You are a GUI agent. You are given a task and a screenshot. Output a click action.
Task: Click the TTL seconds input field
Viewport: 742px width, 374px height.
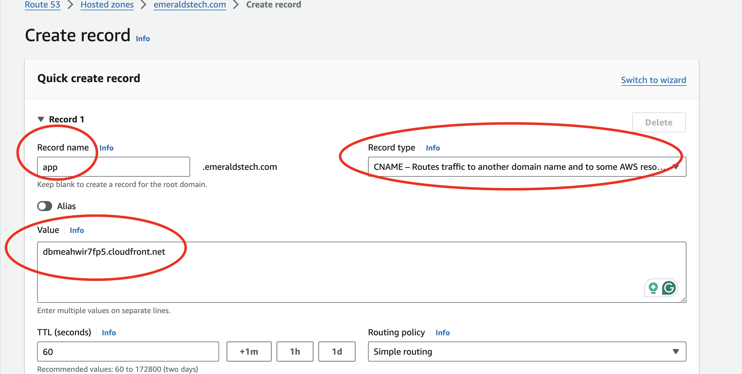coord(128,352)
